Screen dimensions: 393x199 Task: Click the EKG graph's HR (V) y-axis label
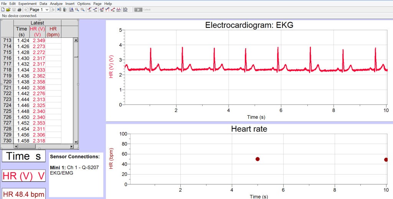pos(111,67)
